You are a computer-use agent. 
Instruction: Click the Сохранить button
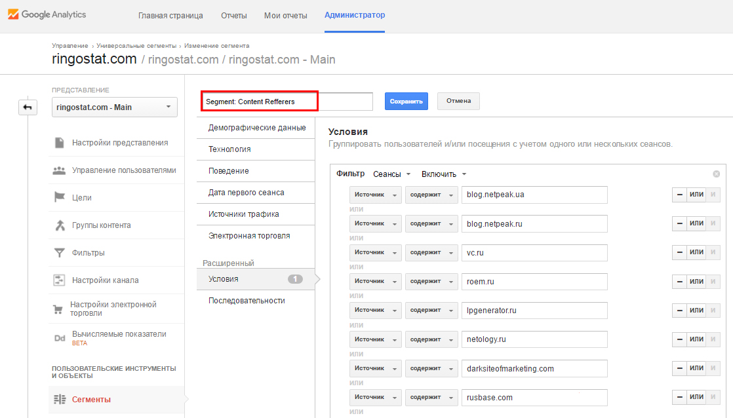406,102
